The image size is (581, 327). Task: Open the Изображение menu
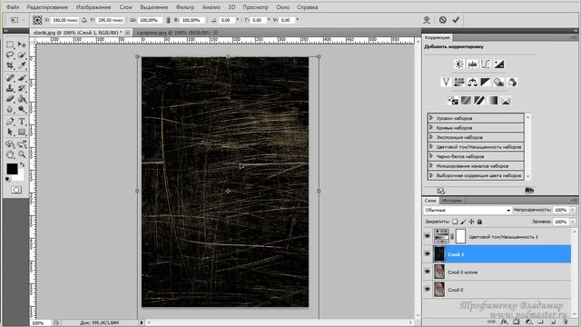pyautogui.click(x=94, y=7)
